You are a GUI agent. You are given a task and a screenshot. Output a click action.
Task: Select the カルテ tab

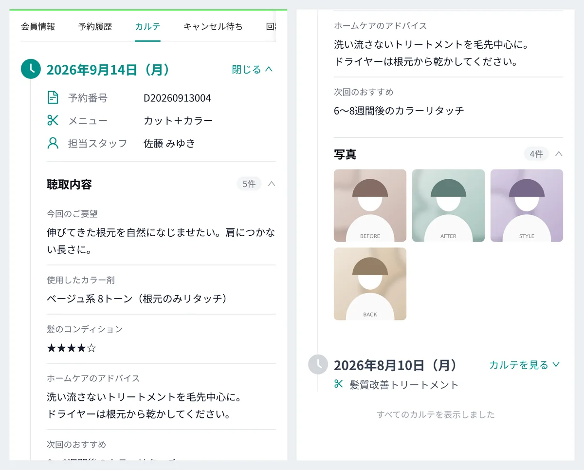coord(147,26)
